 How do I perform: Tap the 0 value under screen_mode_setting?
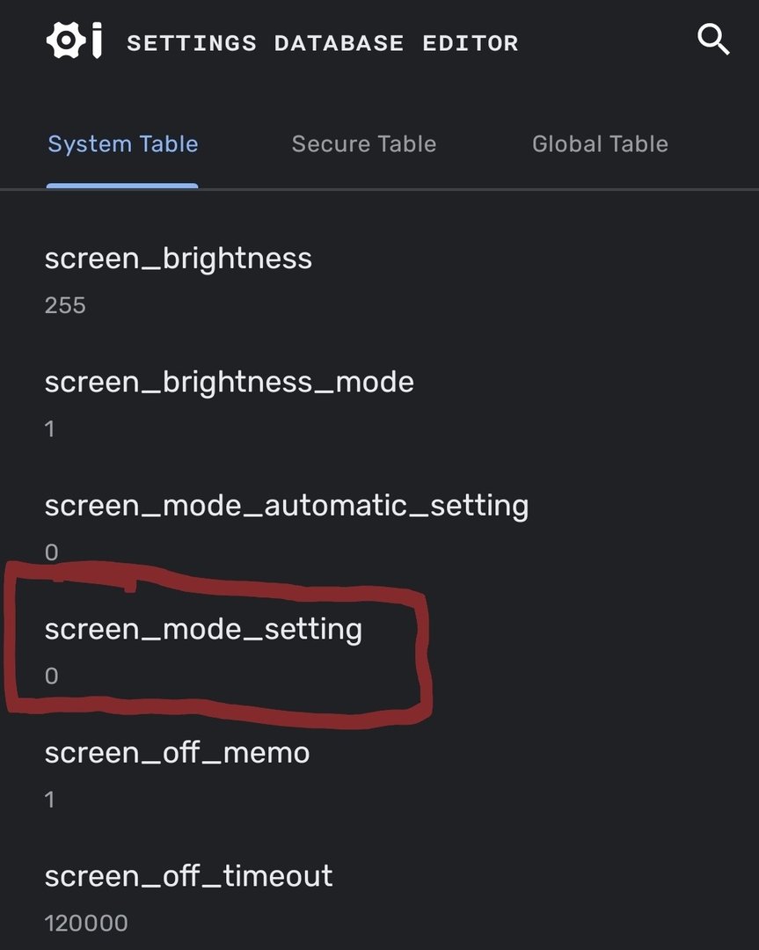coord(51,676)
